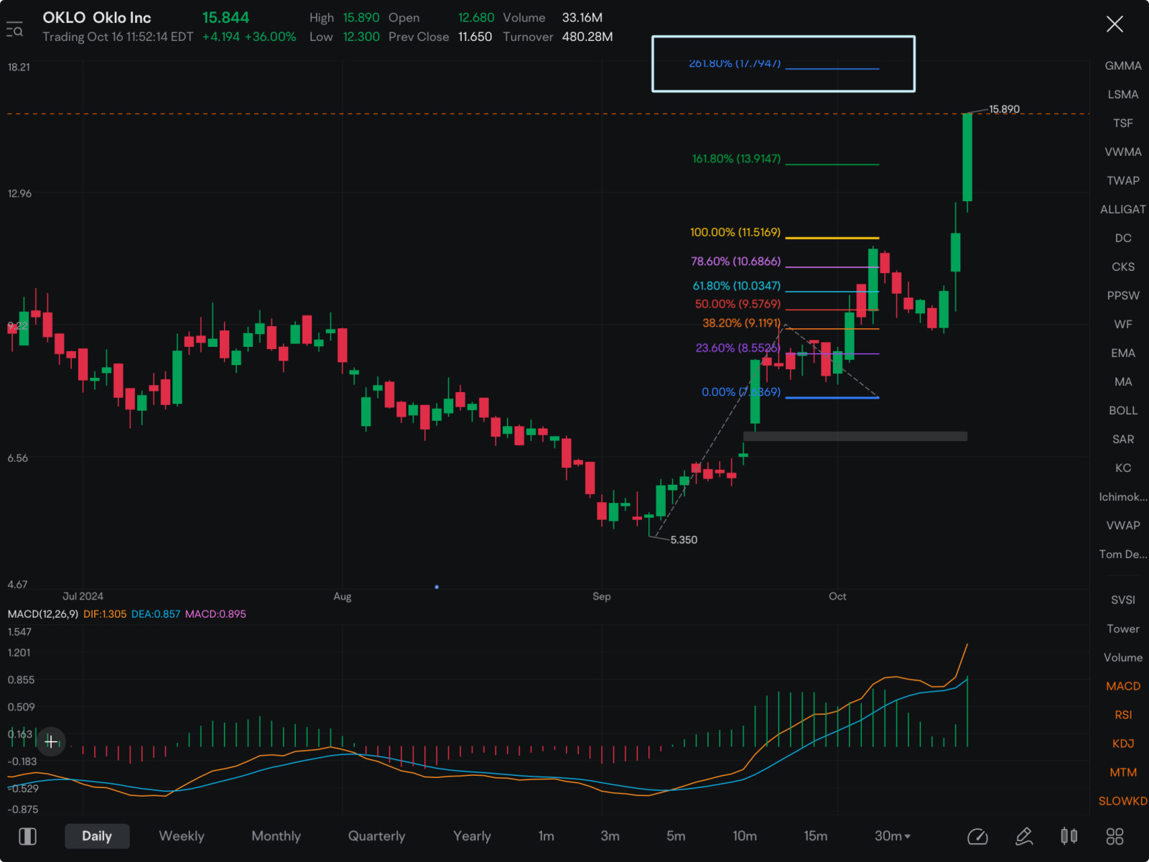This screenshot has height=862, width=1149.
Task: Click the OKLO Oklo Inc ticker title
Action: pyautogui.click(x=97, y=17)
